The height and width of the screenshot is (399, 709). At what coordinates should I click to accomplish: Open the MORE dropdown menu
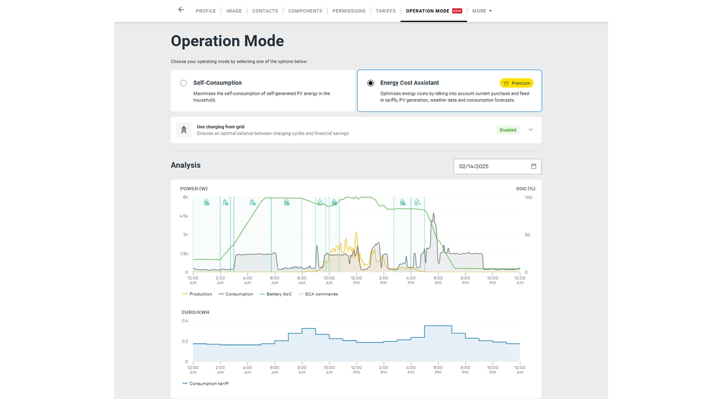(x=482, y=11)
